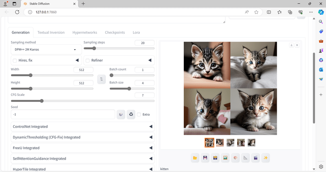Open the browser collections icon
The height and width of the screenshot is (172, 326).
click(x=290, y=12)
